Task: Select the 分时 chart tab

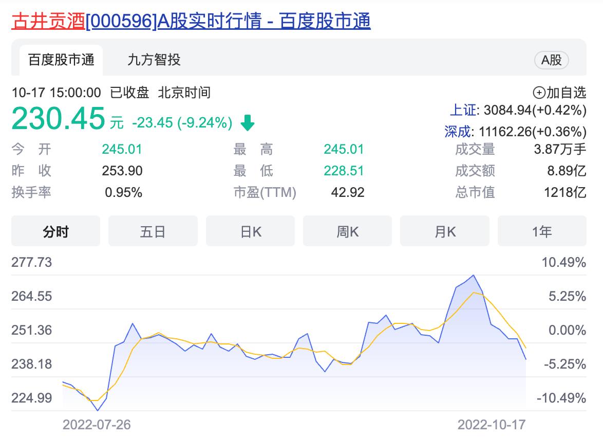Action: pos(56,231)
